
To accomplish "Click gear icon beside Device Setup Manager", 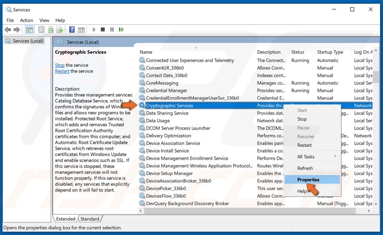I will (142, 174).
